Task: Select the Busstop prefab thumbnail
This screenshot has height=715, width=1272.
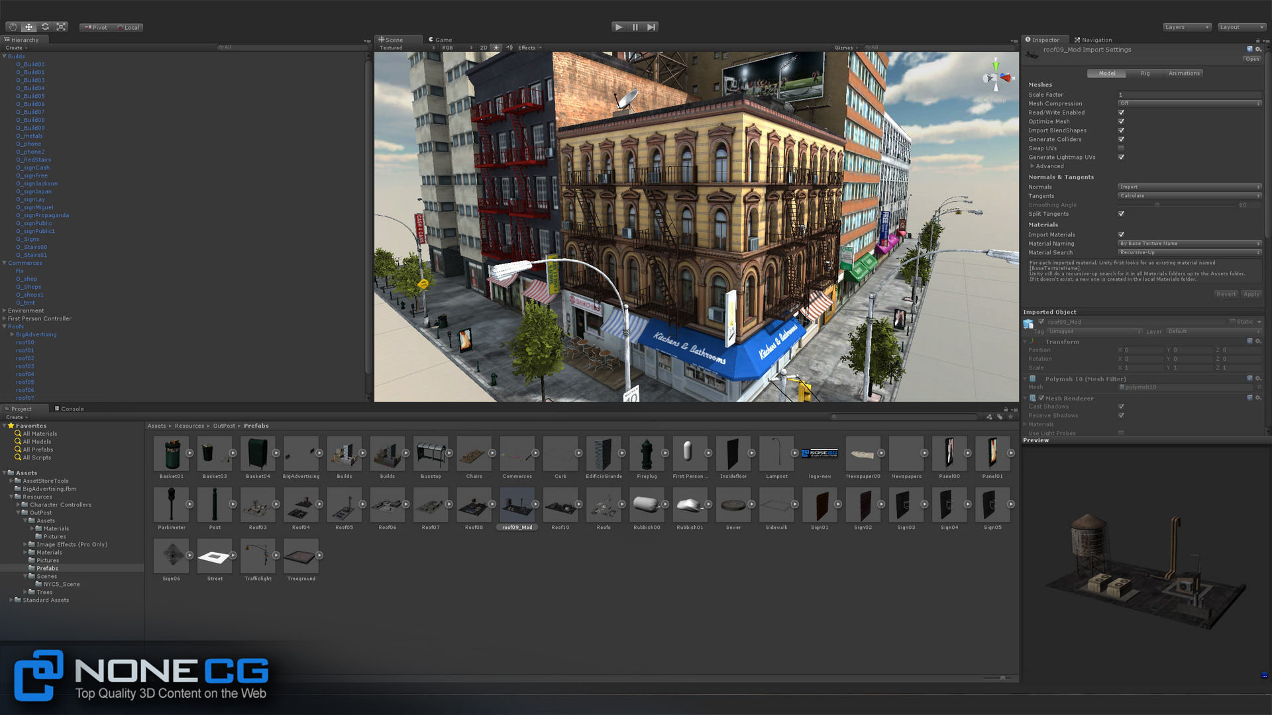Action: 431,453
